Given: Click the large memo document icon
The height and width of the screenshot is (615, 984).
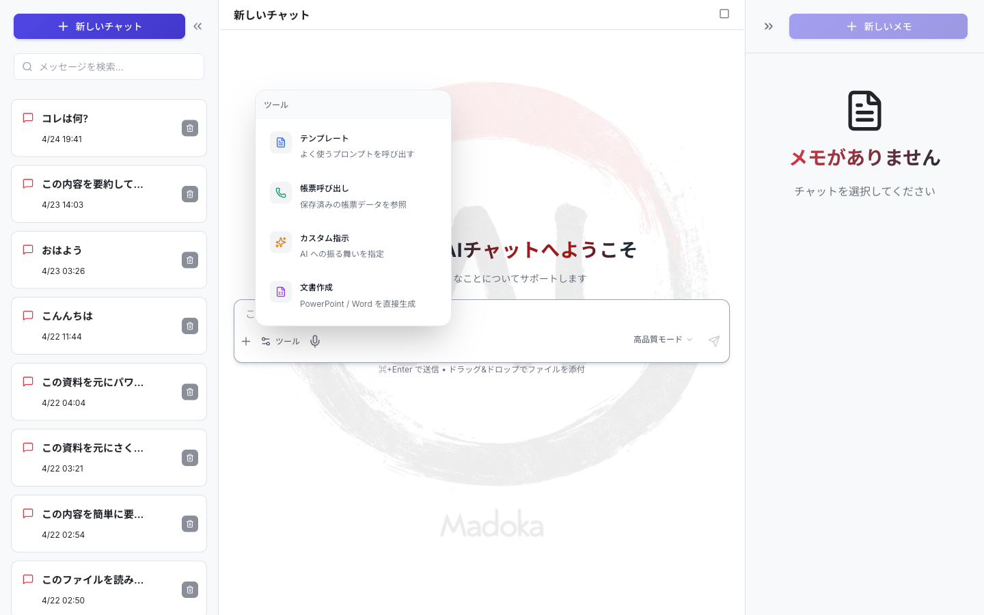Looking at the screenshot, I should click(864, 111).
